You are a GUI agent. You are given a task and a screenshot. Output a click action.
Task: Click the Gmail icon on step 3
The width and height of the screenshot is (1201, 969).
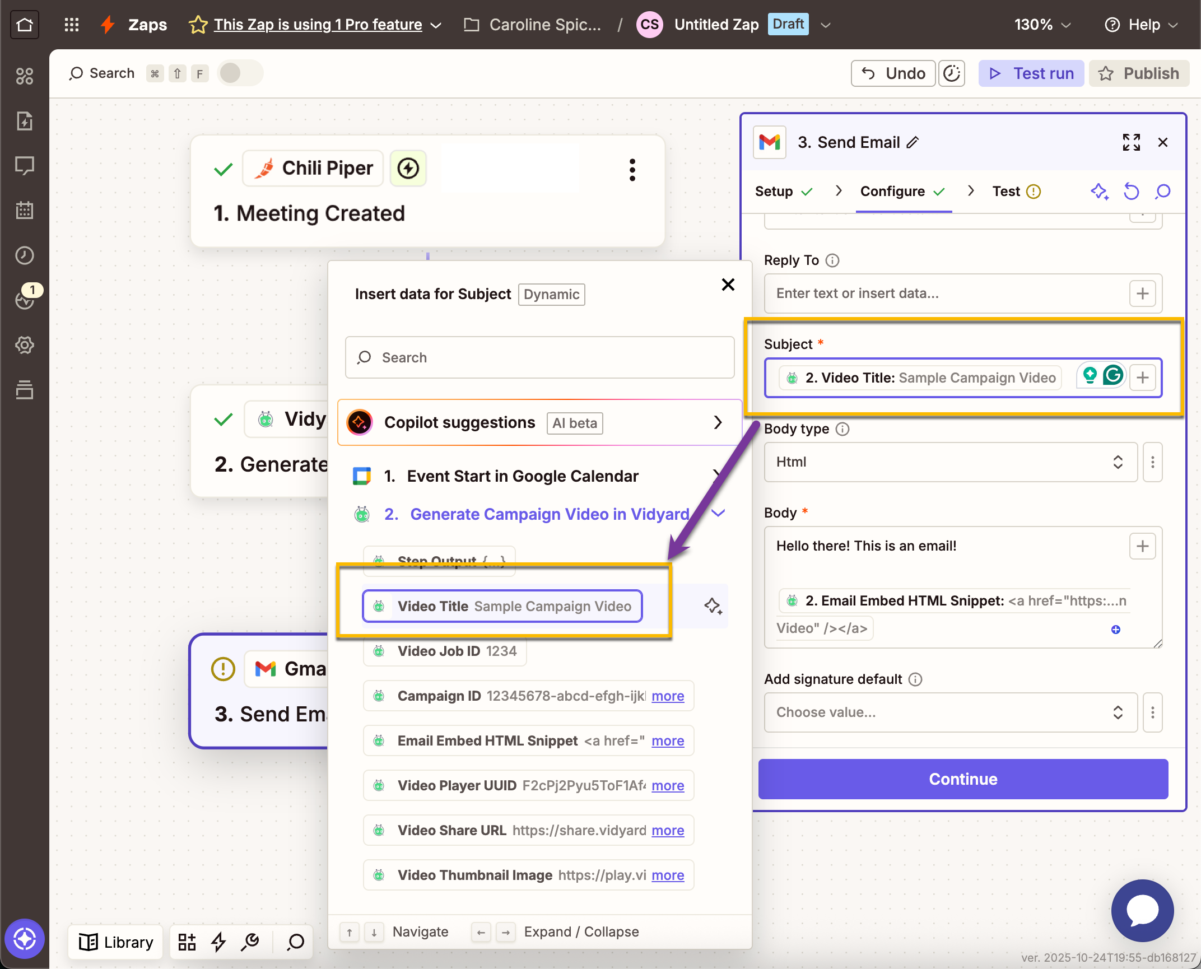click(x=264, y=668)
